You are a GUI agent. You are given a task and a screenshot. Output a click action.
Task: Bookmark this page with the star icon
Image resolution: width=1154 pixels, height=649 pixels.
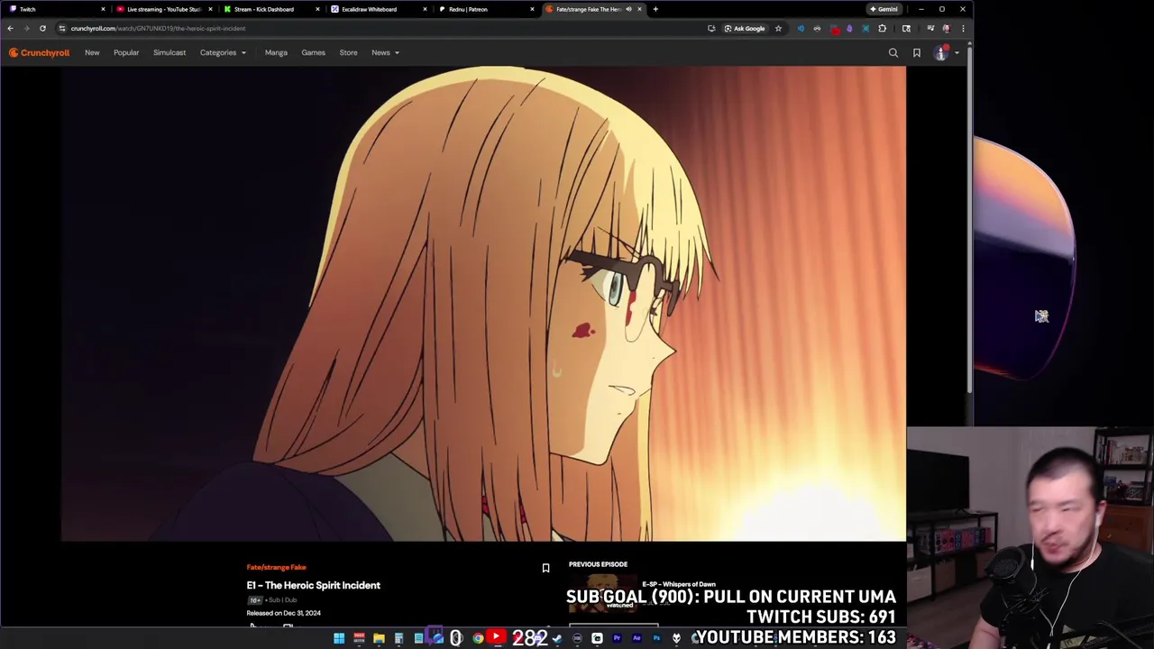[778, 28]
